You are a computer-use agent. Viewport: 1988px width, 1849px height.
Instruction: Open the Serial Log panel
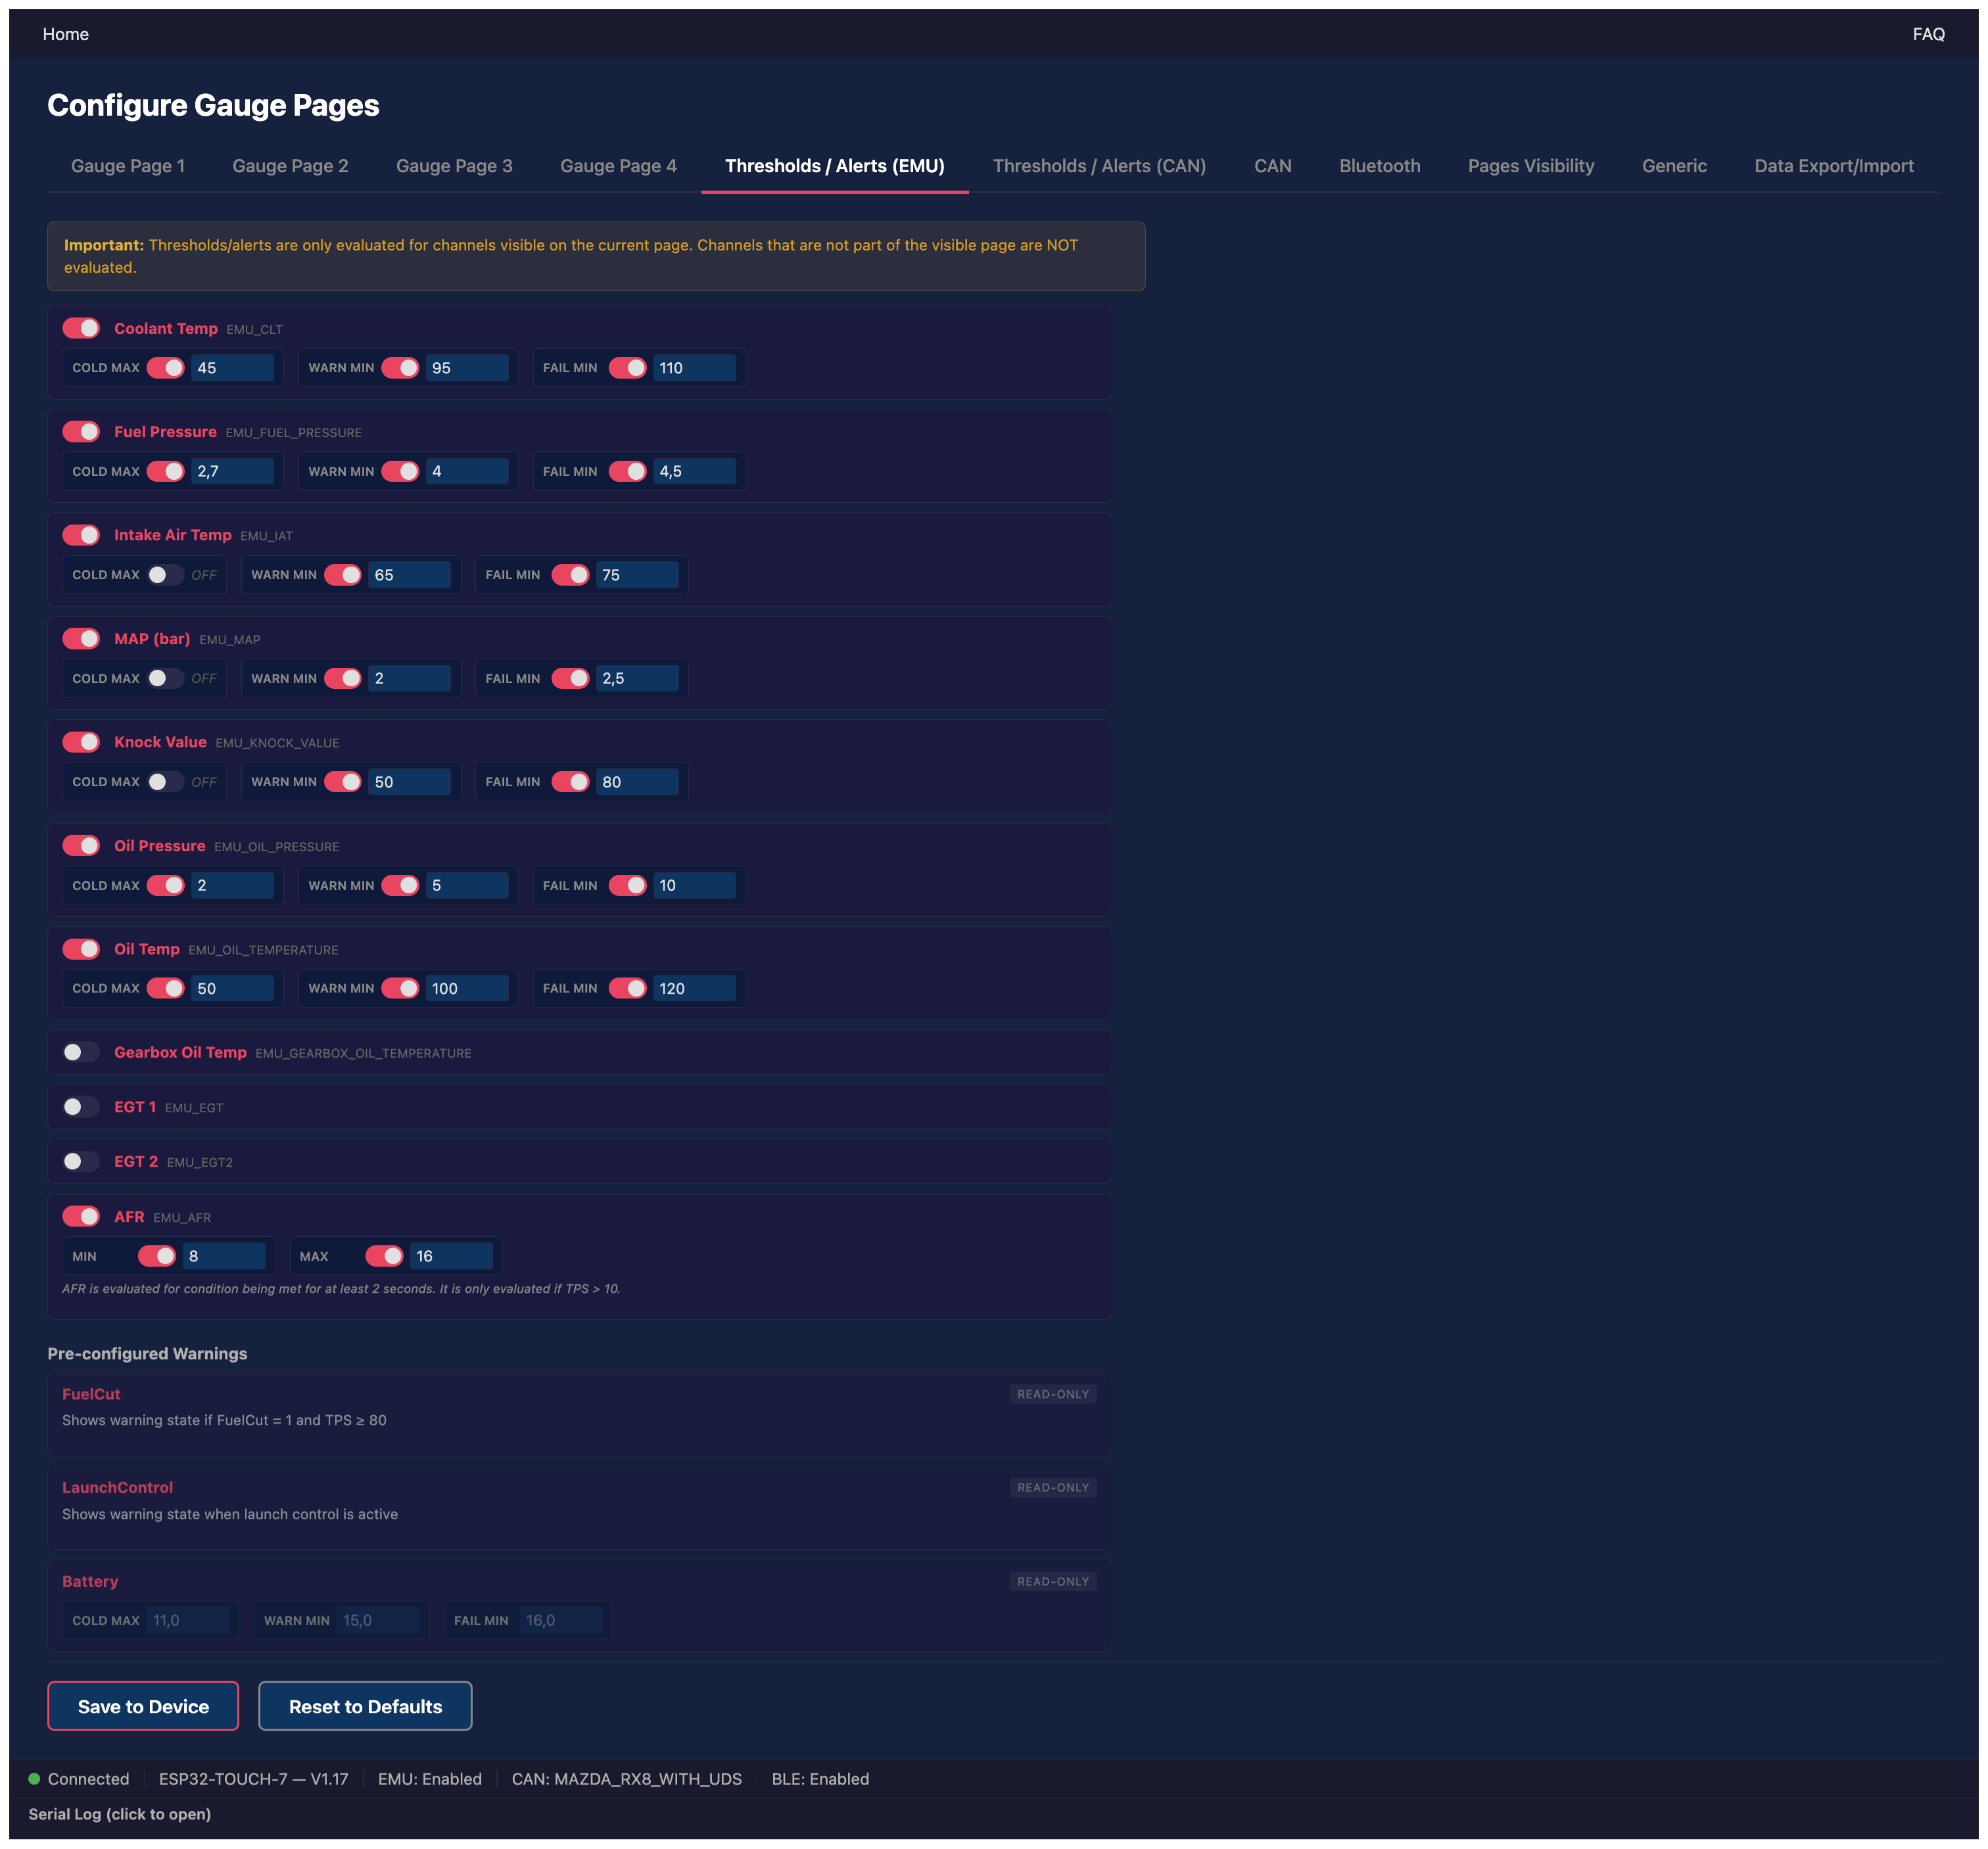click(120, 1814)
